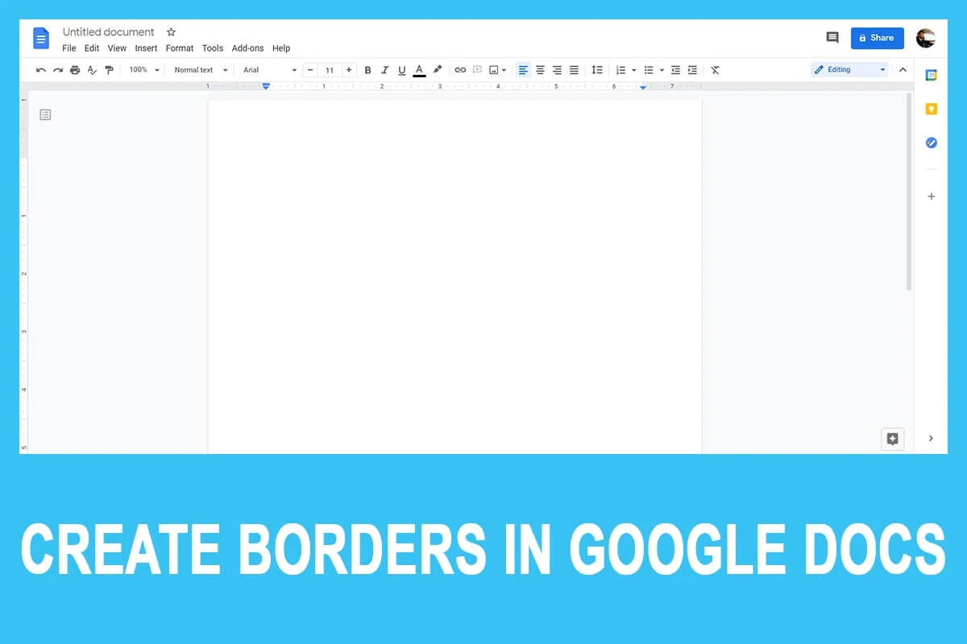Open the Spelling and grammar check icon

[92, 70]
